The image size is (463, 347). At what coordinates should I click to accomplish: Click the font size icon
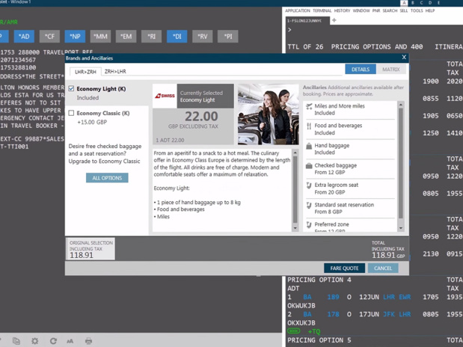[70, 341]
